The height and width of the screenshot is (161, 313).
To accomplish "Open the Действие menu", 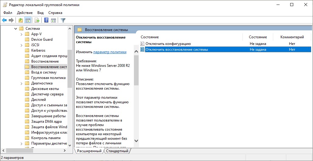I will point(25,13).
